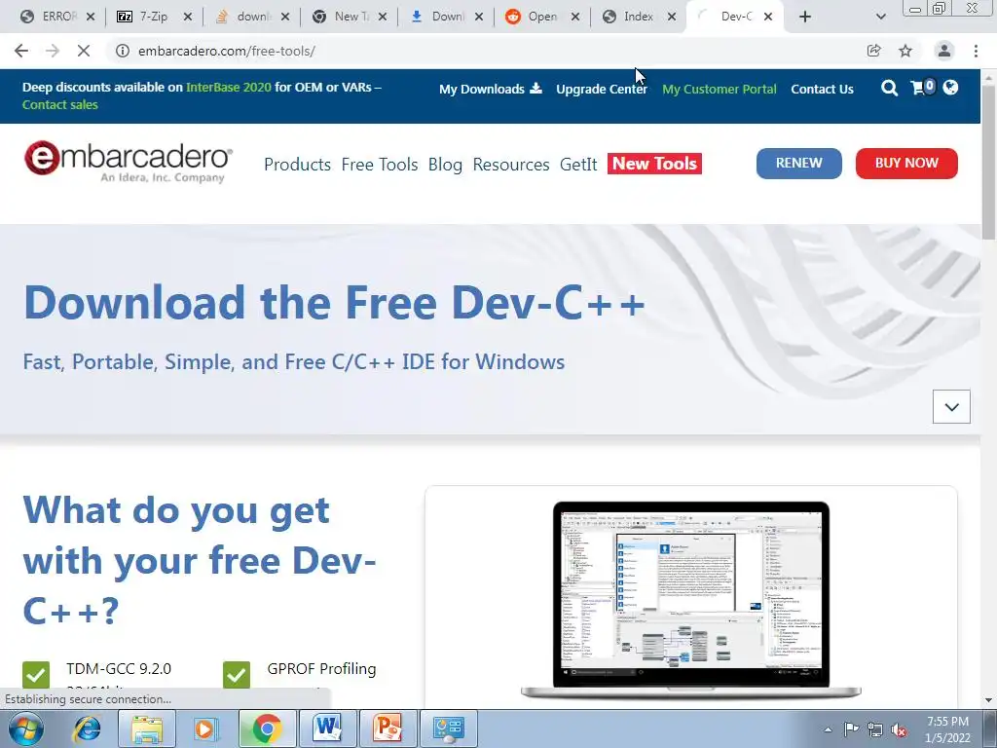Go back to the previous page

coord(21,51)
